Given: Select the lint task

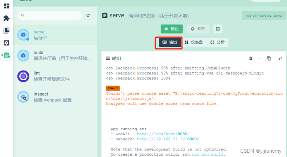Looking at the screenshot, I should coord(55,76).
